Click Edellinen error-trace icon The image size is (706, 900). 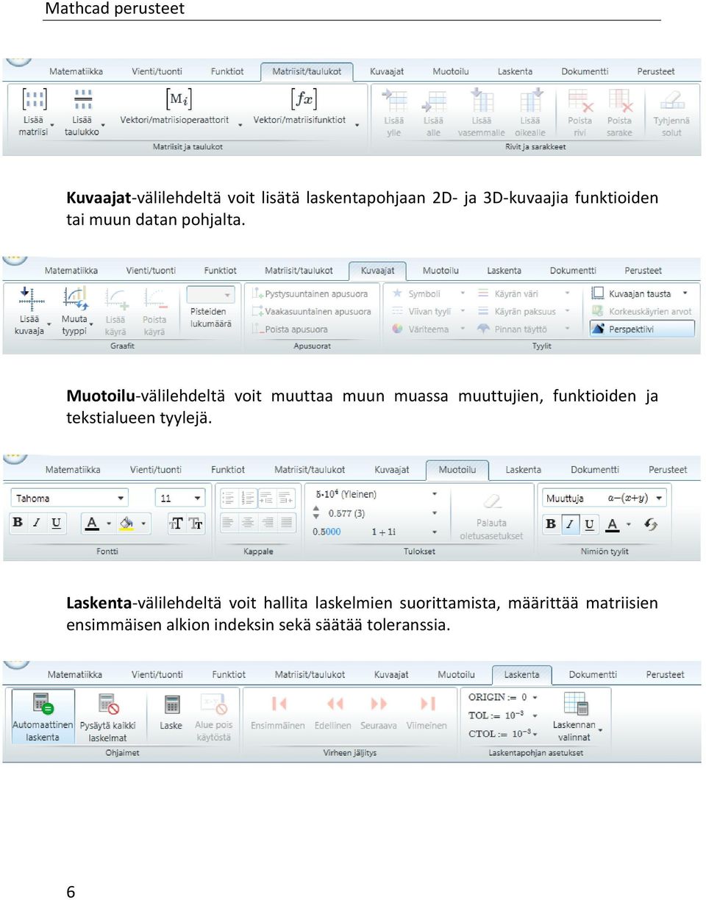pyautogui.click(x=334, y=704)
